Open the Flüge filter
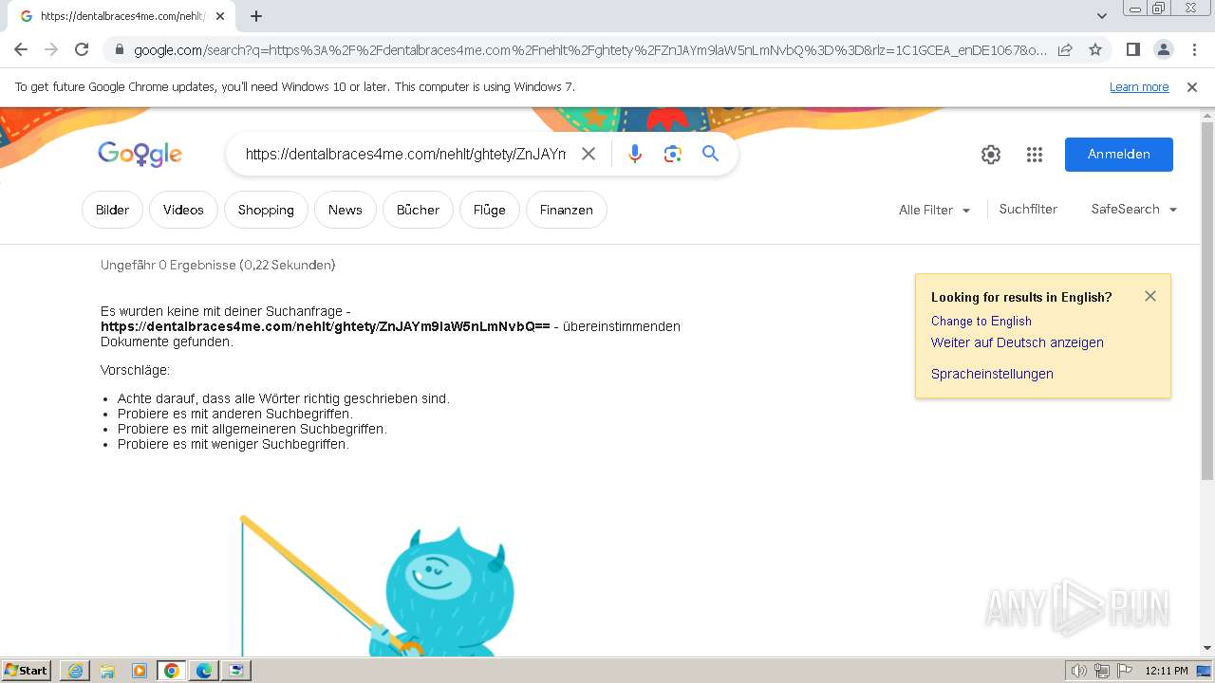 point(490,210)
